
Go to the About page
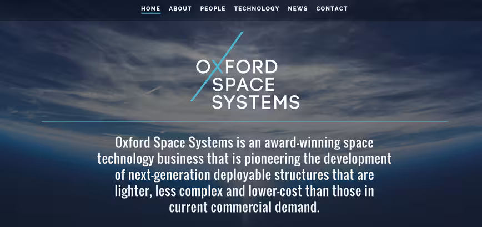pos(180,8)
